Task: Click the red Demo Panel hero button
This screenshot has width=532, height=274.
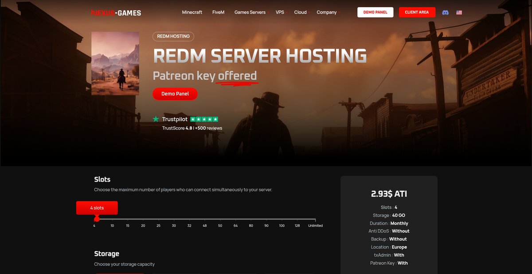Action: pyautogui.click(x=175, y=94)
